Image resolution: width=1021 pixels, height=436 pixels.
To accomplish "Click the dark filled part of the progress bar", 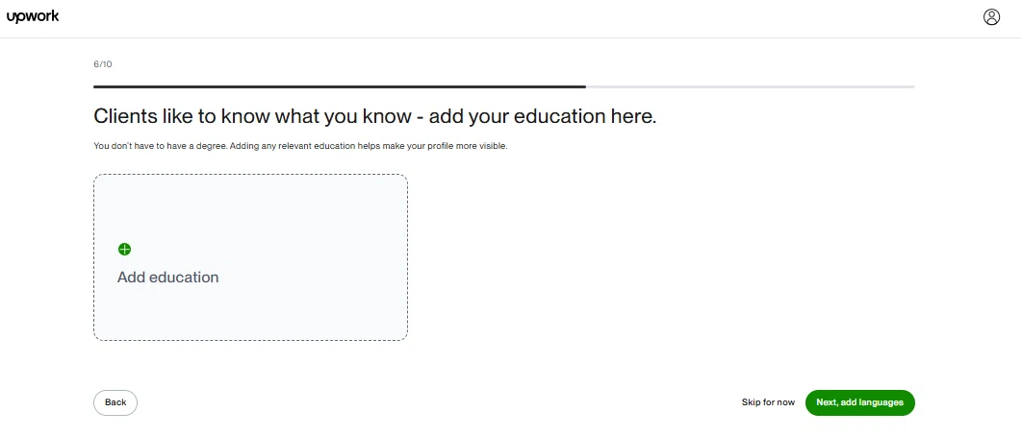I will pos(340,86).
